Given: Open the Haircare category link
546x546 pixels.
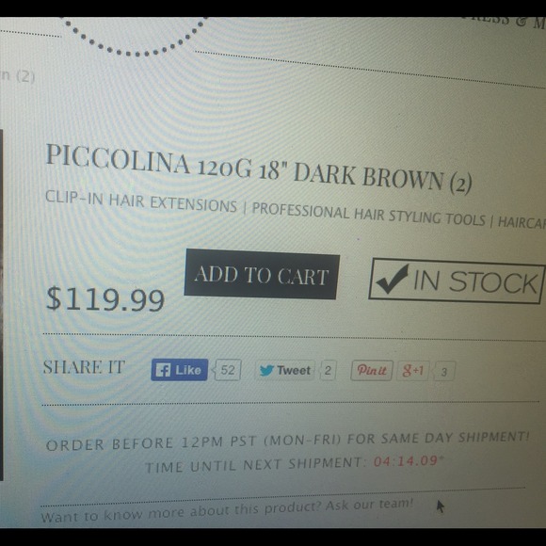Looking at the screenshot, I should click(522, 222).
